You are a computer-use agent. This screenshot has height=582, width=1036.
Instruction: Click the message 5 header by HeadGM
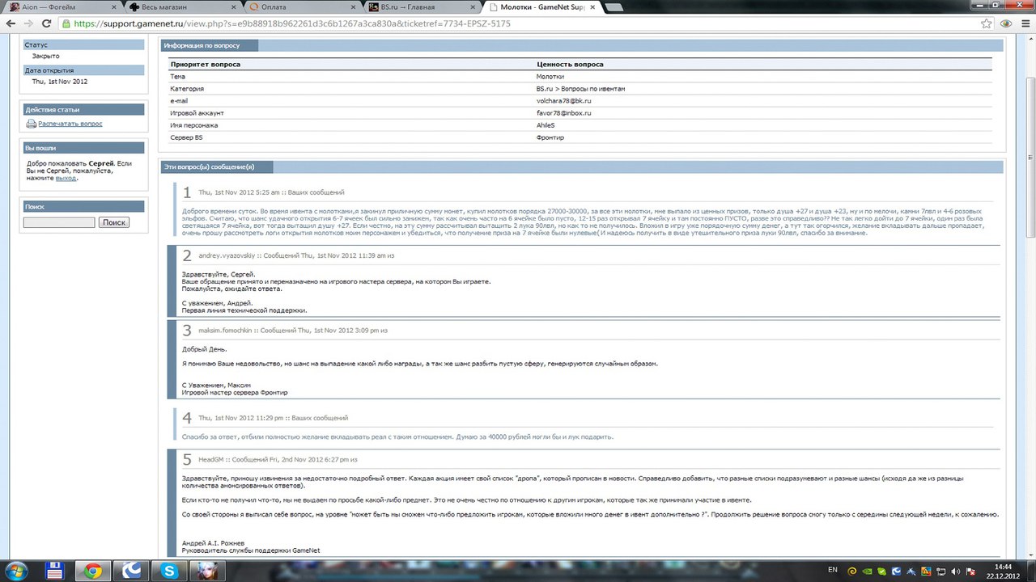click(278, 459)
